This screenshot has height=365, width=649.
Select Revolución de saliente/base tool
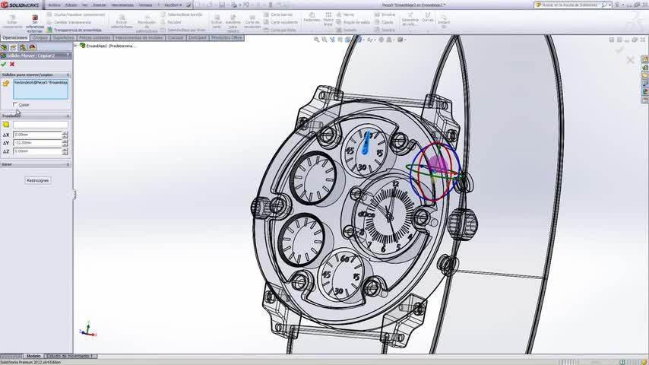click(x=147, y=24)
